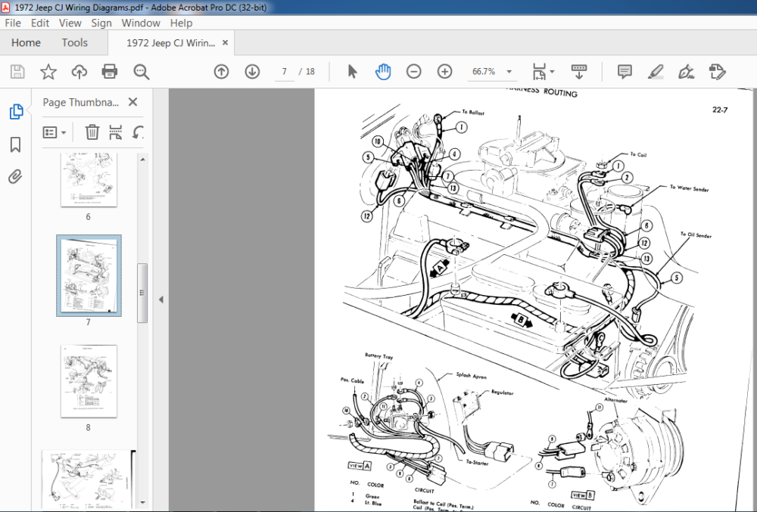The height and width of the screenshot is (512, 757).
Task: Activate the Hand pan tool
Action: (x=383, y=72)
